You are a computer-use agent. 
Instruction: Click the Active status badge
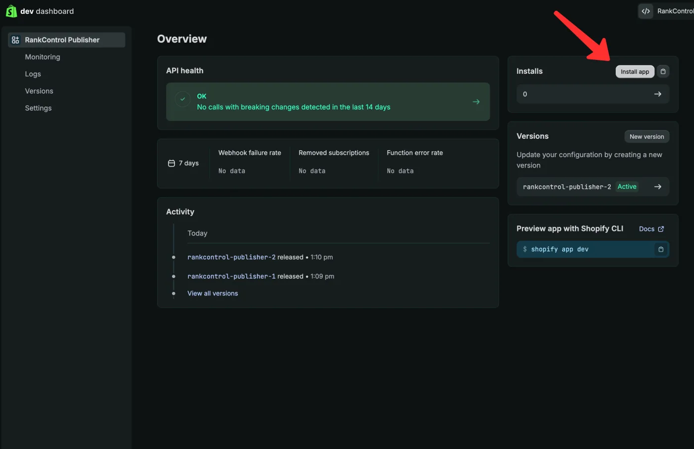click(627, 187)
